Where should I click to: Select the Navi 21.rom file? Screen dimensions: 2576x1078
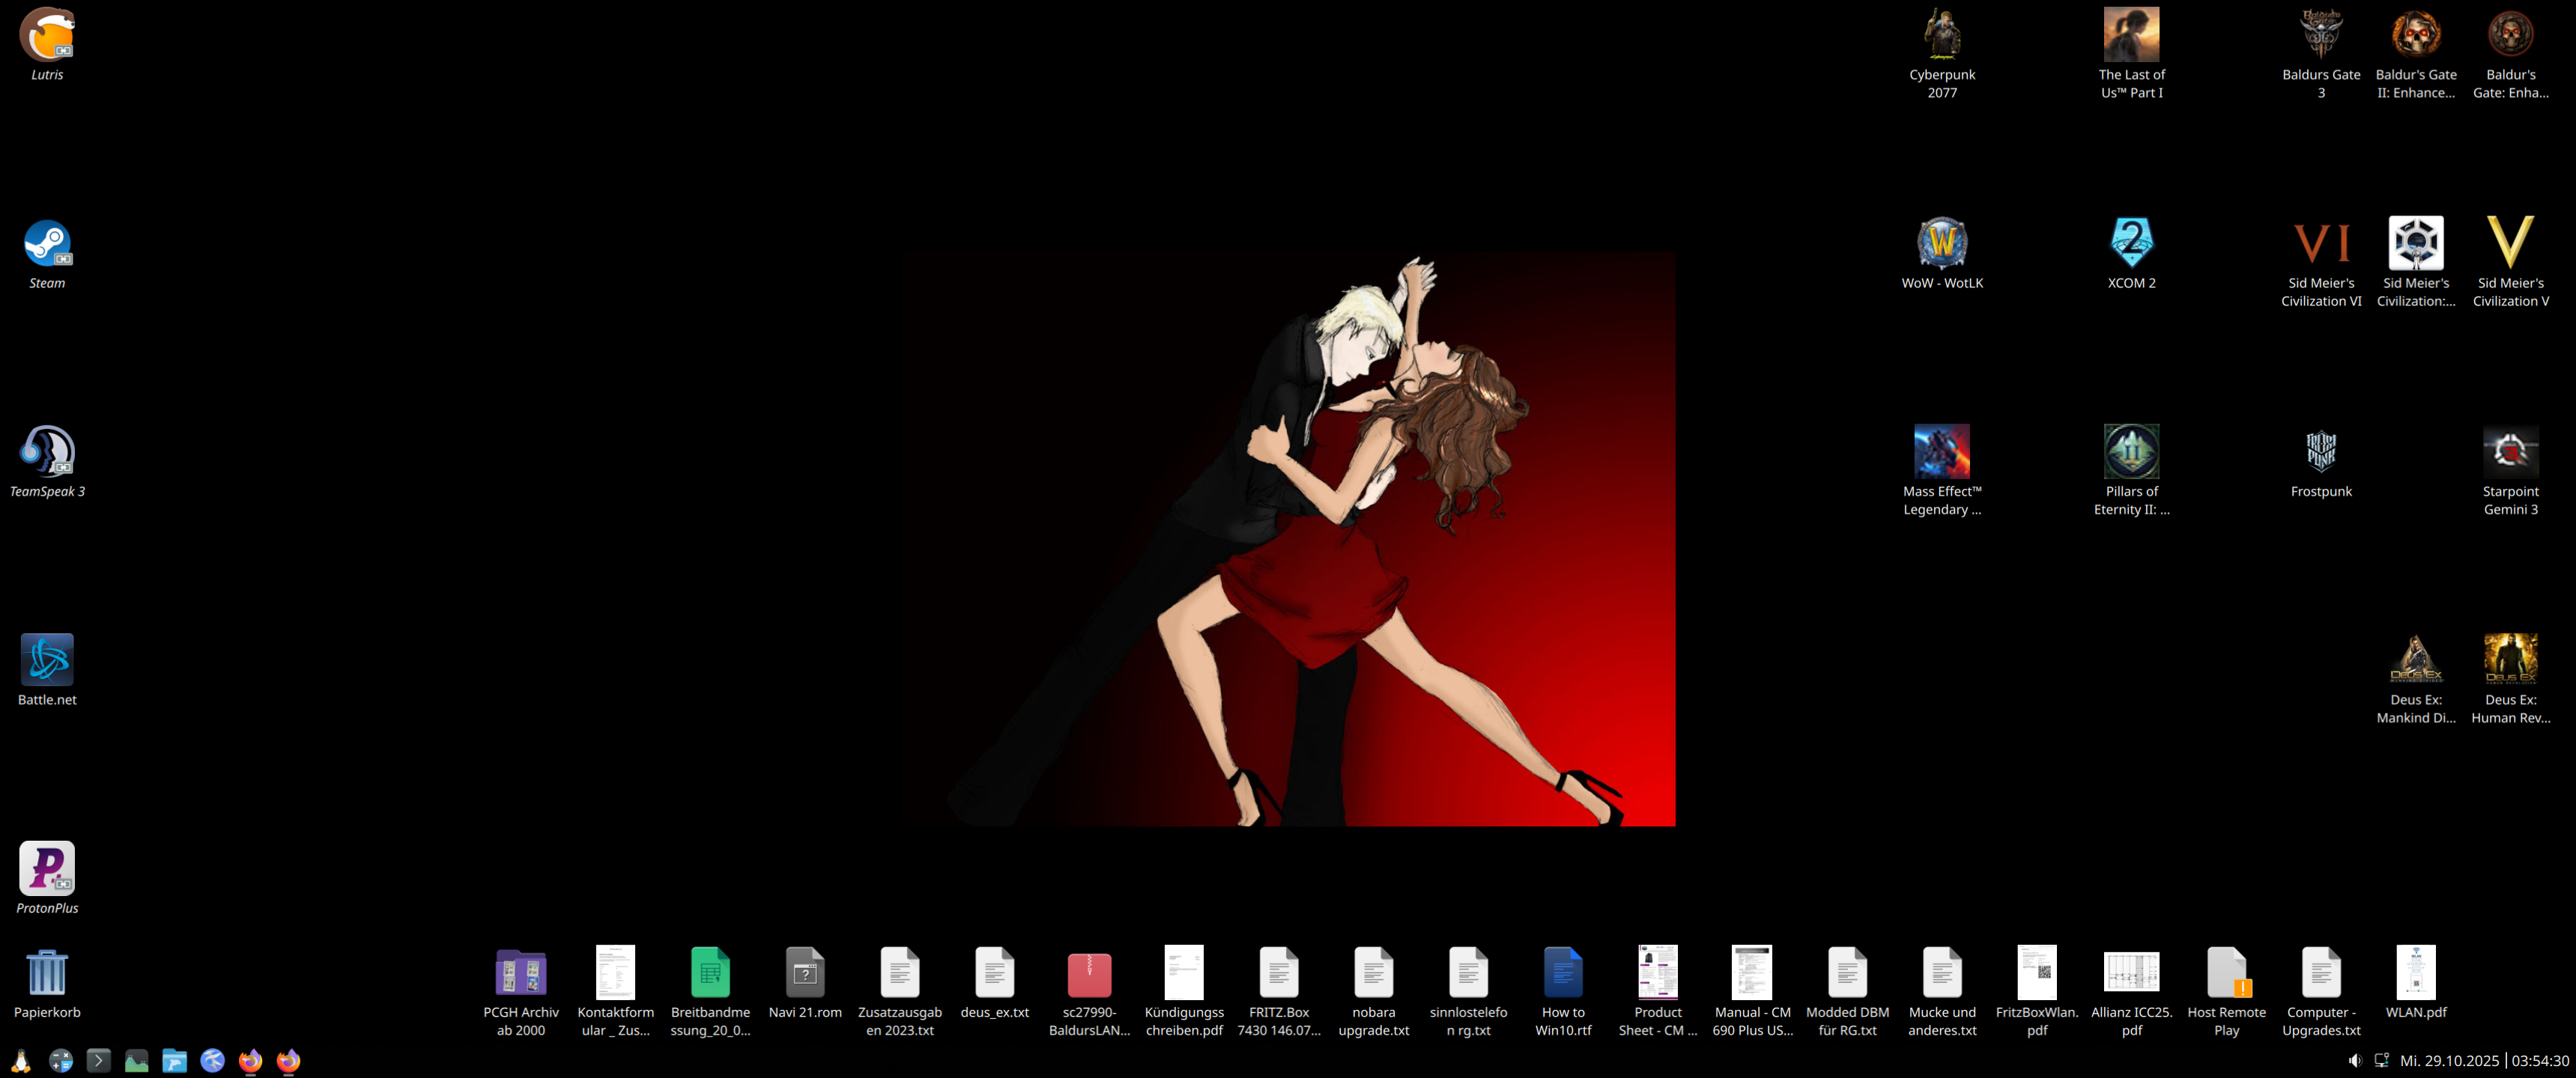(x=805, y=973)
